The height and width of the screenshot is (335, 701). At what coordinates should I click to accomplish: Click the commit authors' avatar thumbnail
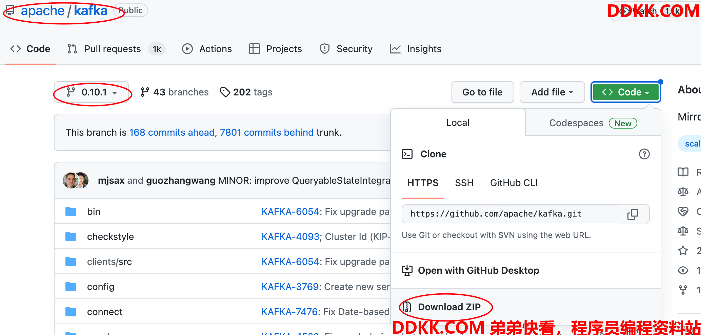click(x=76, y=180)
